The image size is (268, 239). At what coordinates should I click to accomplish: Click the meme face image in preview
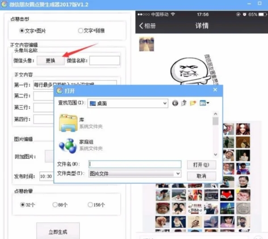point(191,71)
